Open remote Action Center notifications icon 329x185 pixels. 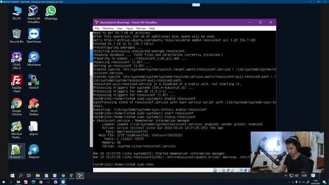pyautogui.click(x=313, y=175)
